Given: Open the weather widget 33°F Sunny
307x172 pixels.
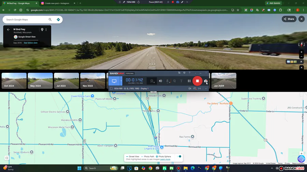Looking at the screenshot, I should pyautogui.click(x=9, y=168).
